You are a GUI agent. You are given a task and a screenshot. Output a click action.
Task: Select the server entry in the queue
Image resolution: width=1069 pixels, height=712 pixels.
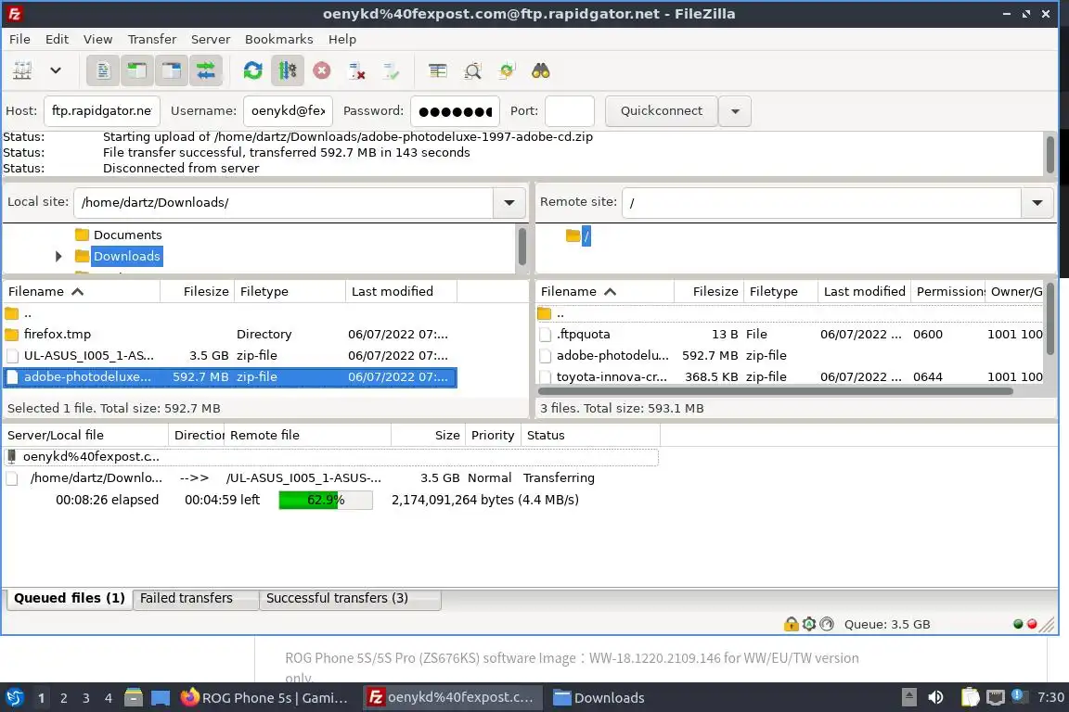click(330, 456)
